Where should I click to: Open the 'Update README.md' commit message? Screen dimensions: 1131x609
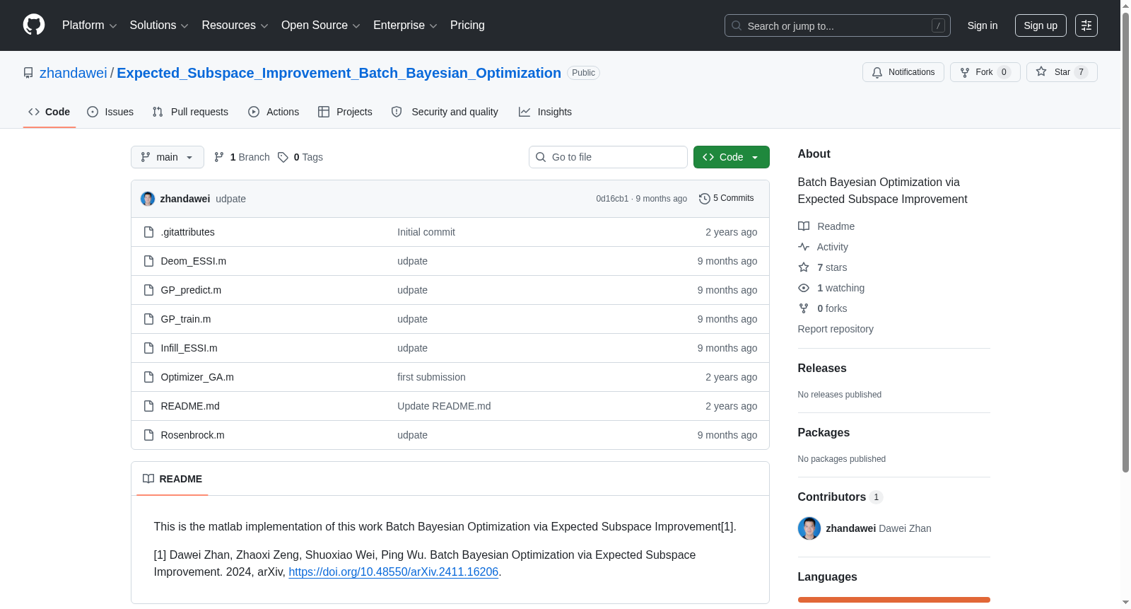[x=444, y=406]
